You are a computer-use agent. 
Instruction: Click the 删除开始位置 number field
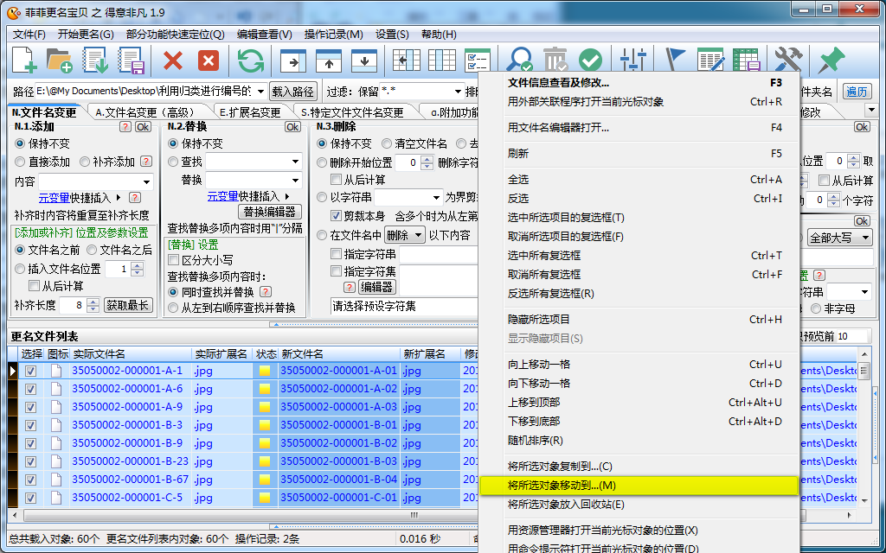[408, 162]
